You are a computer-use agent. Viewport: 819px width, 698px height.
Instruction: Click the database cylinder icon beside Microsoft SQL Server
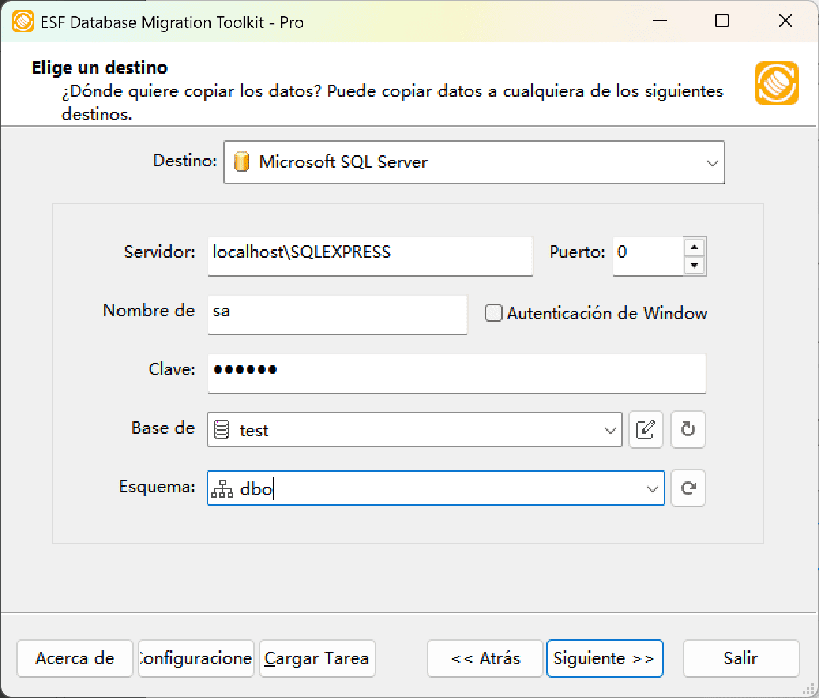pyautogui.click(x=243, y=162)
